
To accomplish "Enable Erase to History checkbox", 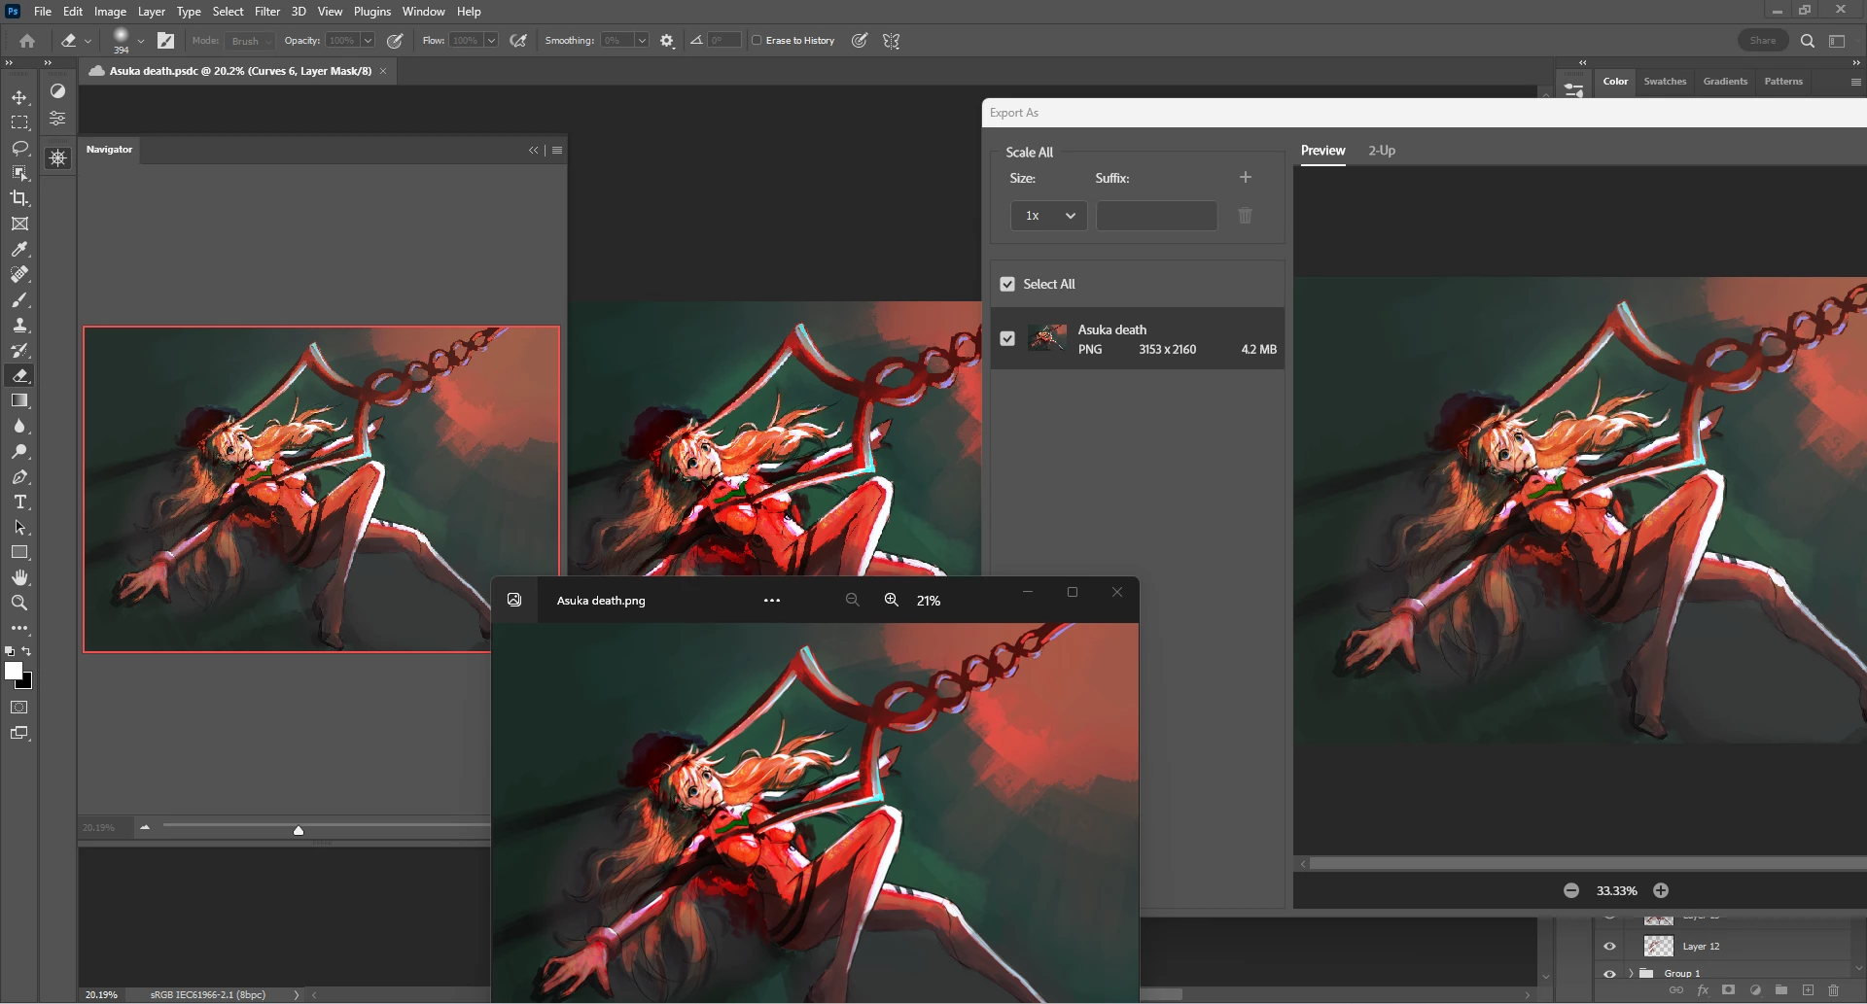I will [x=757, y=41].
